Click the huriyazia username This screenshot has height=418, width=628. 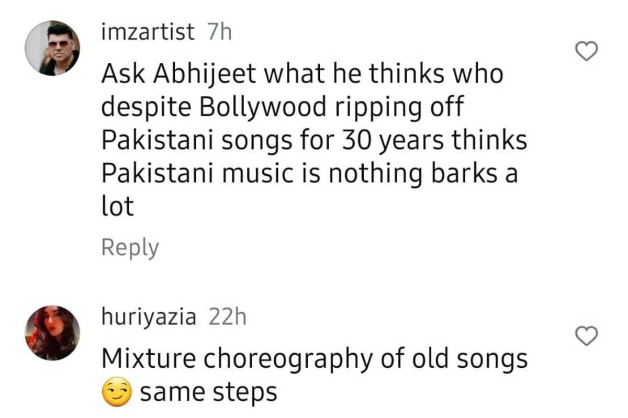tap(149, 317)
